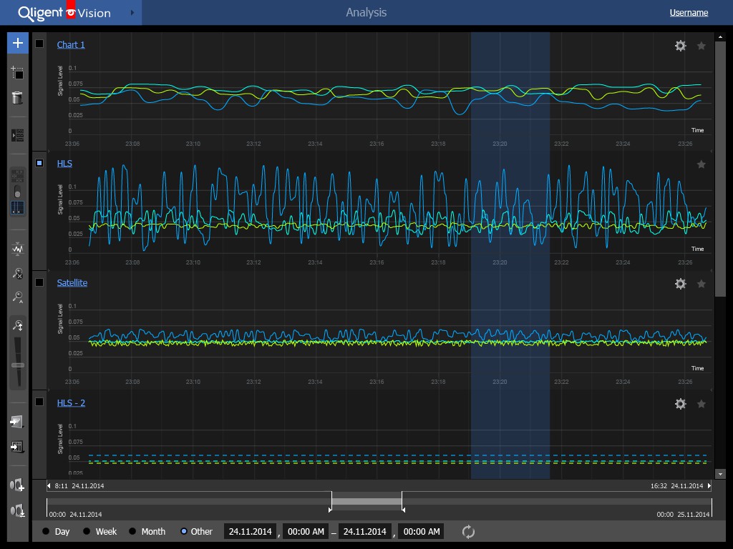Expand the side panel list icon
Viewport: 733px width, 549px height.
18,135
